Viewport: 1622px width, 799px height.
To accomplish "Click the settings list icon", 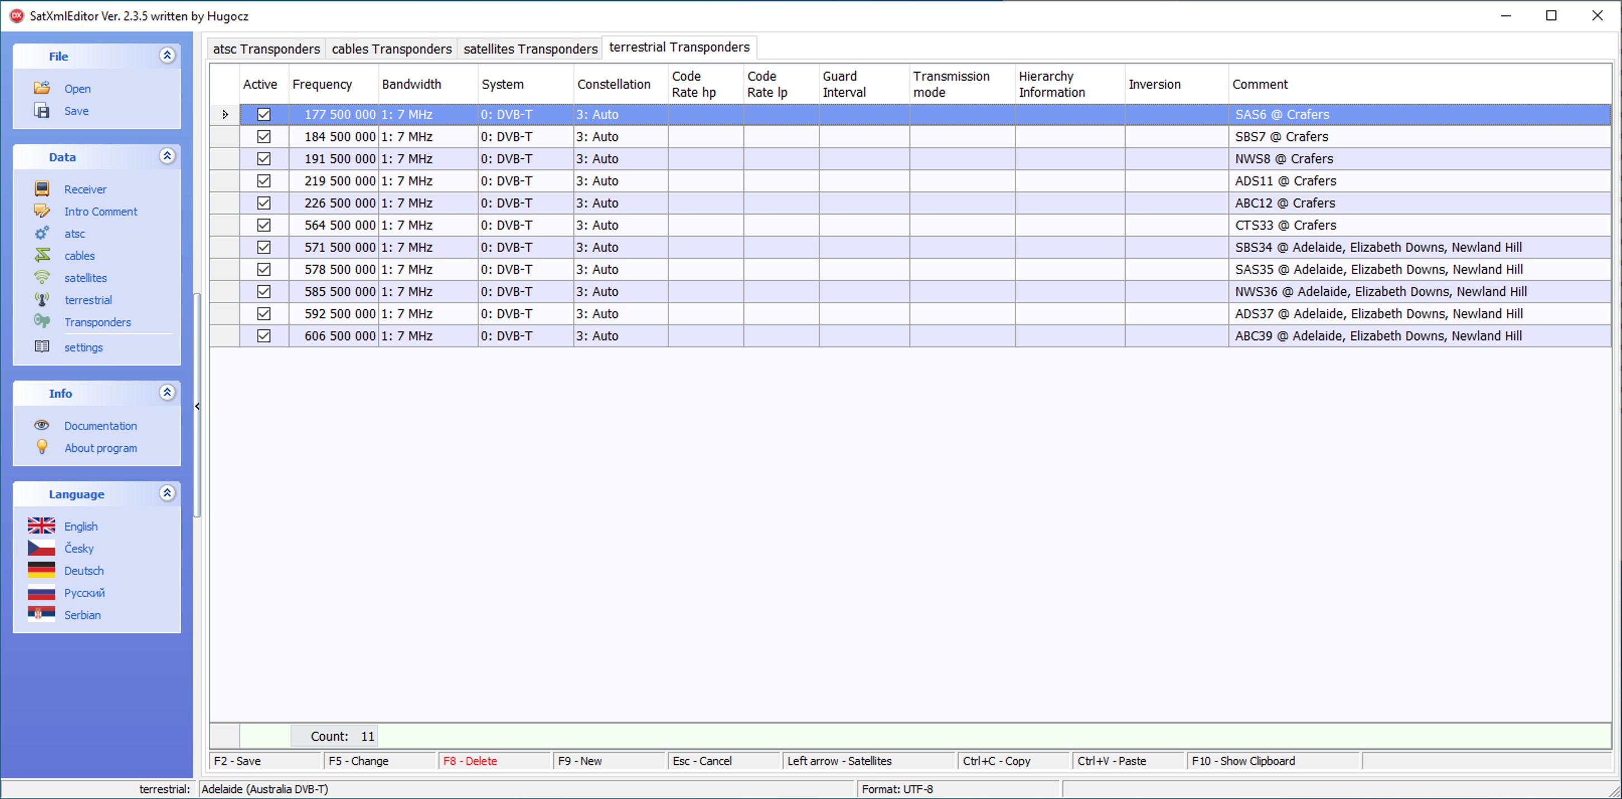I will 41,347.
